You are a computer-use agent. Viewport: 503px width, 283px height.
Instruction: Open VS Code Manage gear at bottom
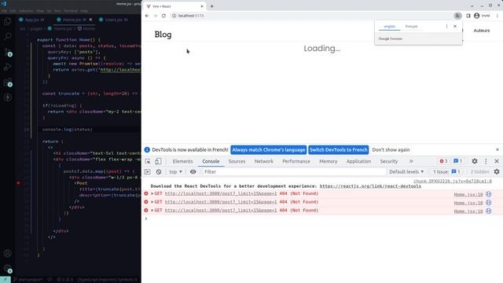coord(7,269)
